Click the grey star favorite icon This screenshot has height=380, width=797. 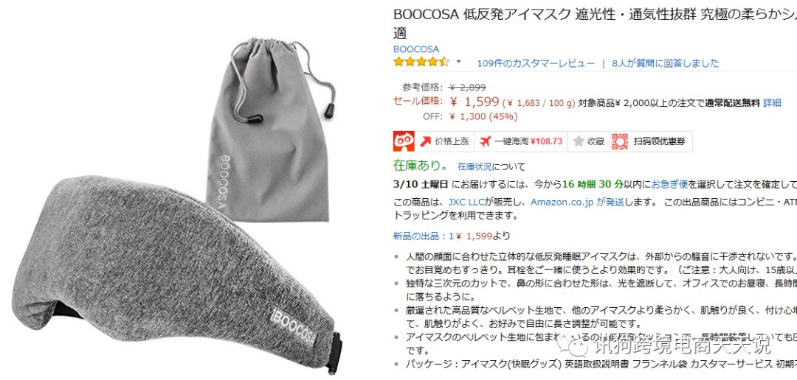(579, 141)
